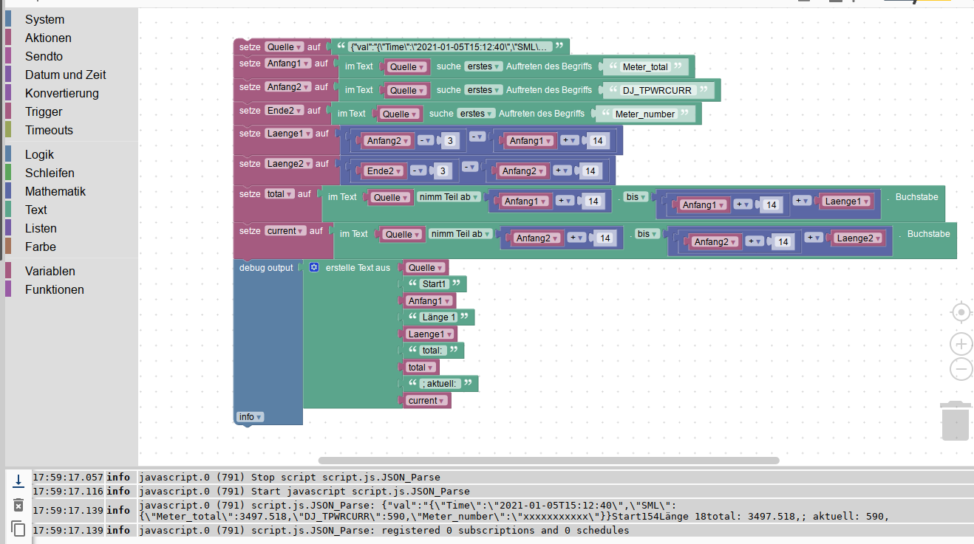Select the debug output block label
This screenshot has height=544, width=974.
click(266, 267)
